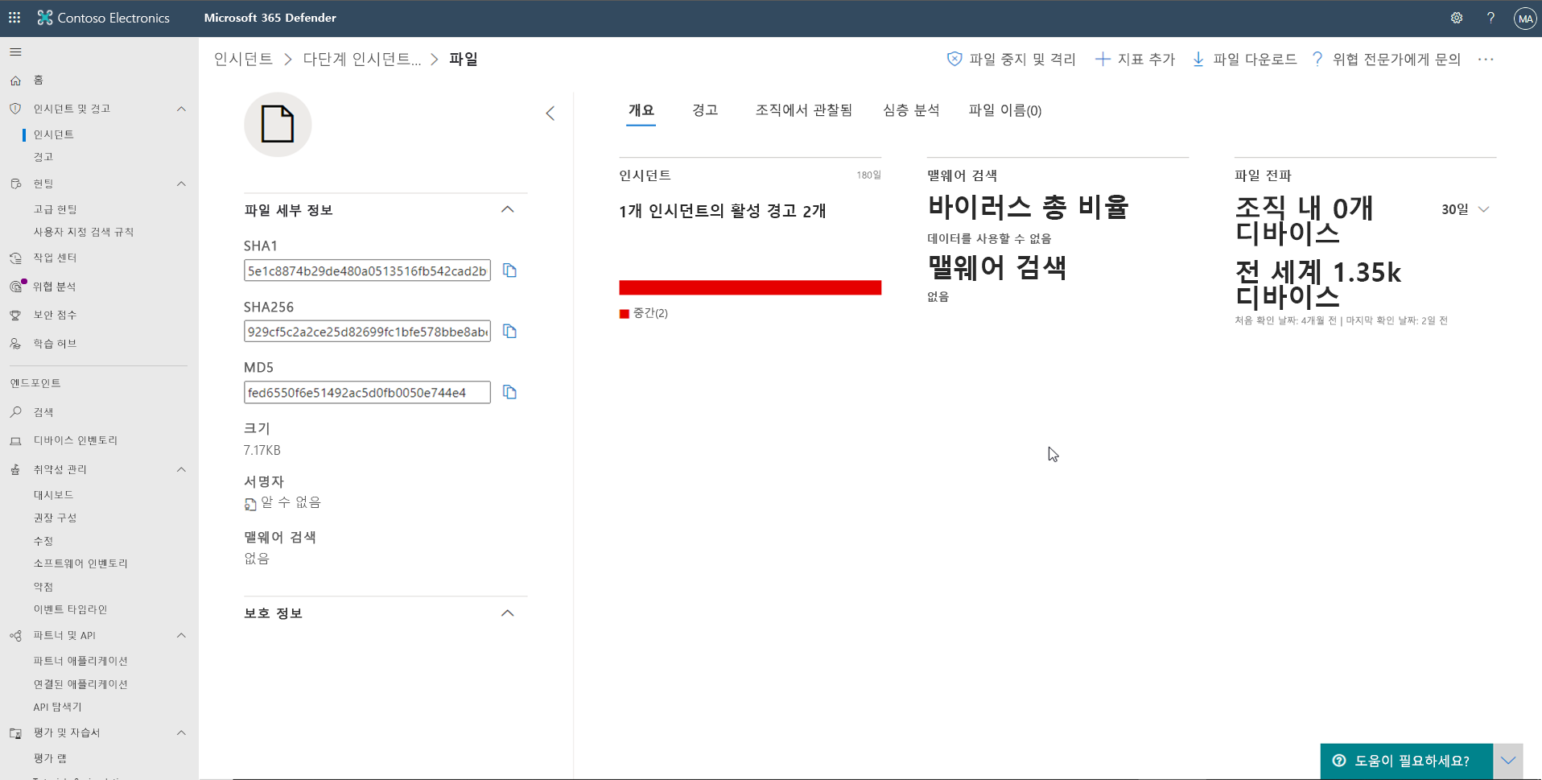Open 고급 헌팅 in sidebar
1542x780 pixels.
[56, 209]
